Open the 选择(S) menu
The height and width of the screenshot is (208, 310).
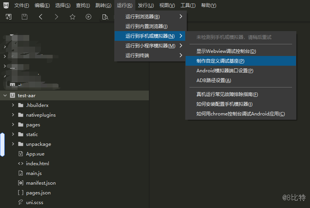tap(63, 5)
